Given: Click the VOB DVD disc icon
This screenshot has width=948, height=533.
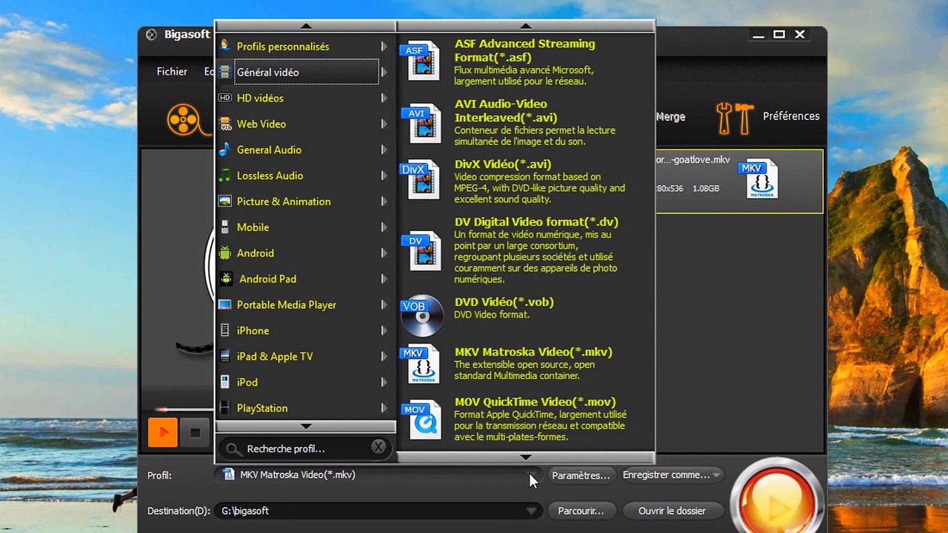Looking at the screenshot, I should click(421, 315).
